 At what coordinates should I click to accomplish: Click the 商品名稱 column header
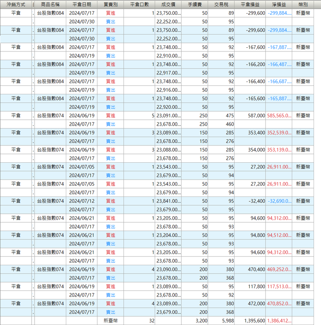50,5
